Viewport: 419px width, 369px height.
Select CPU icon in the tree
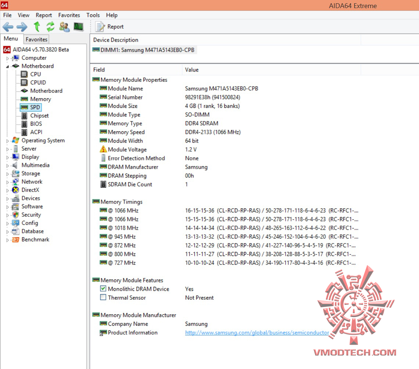[x=24, y=74]
